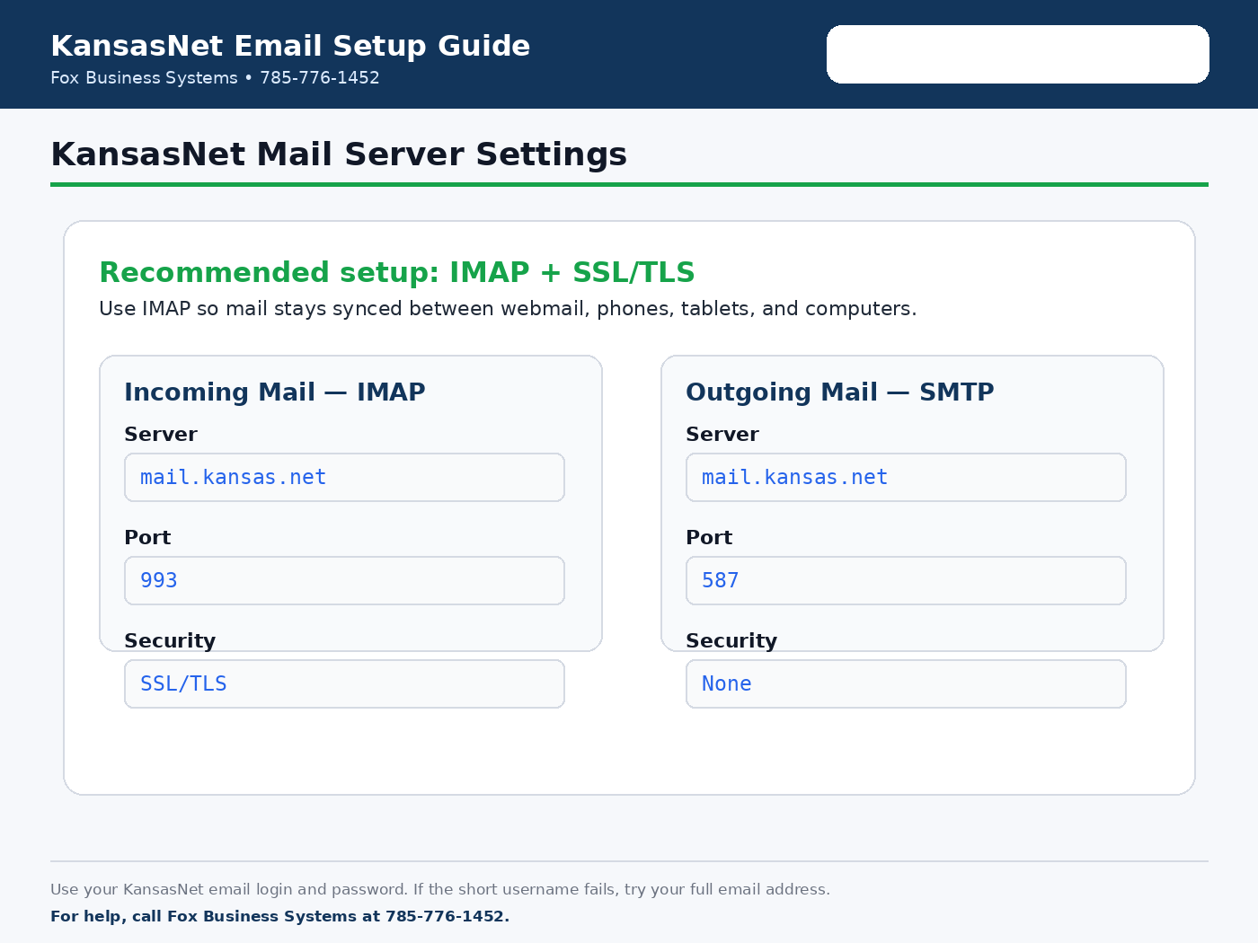Click the footer note about KansasNet email login
This screenshot has height=943, width=1258.
pyautogui.click(x=440, y=889)
